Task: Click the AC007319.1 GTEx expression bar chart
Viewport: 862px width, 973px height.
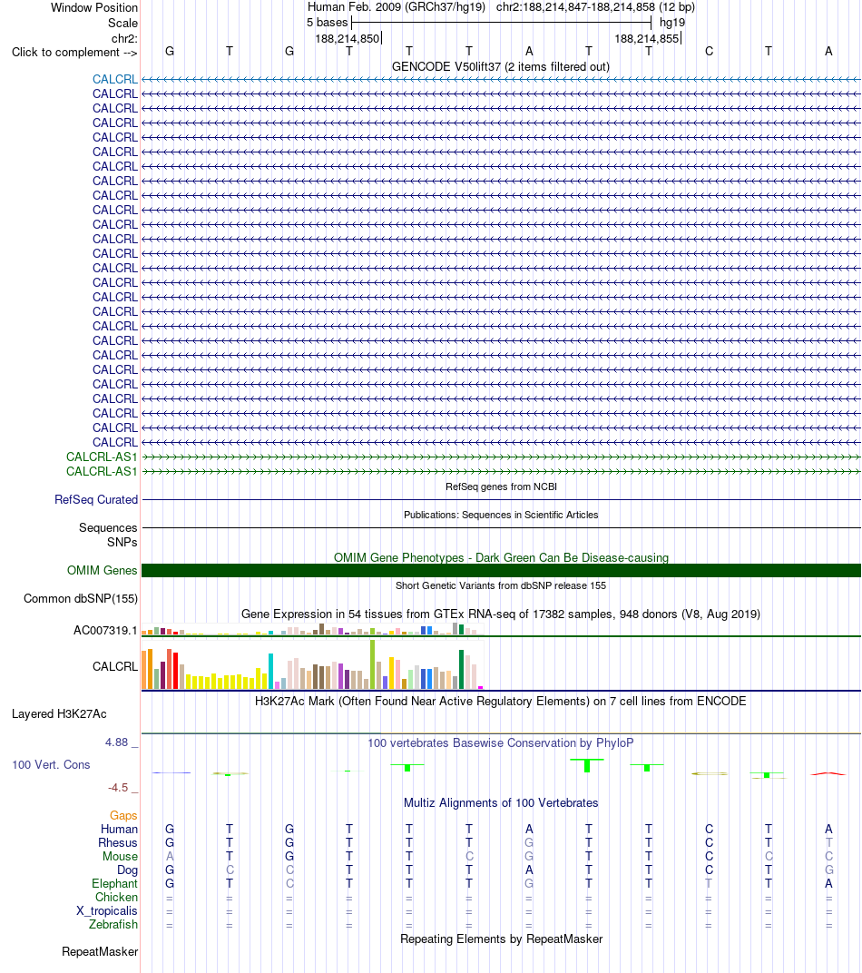Action: (x=312, y=629)
